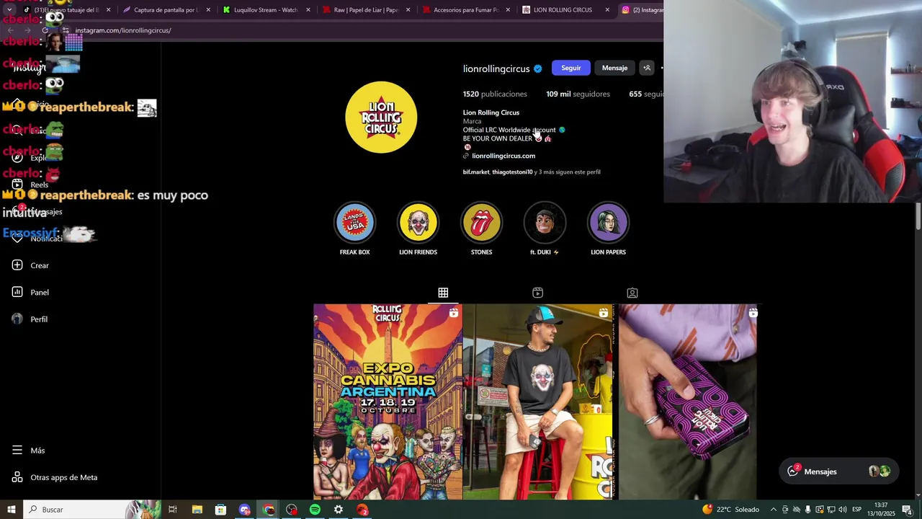Switch to the Luquillov Stream Kick tab
Screen dimensions: 922x519
click(x=266, y=10)
